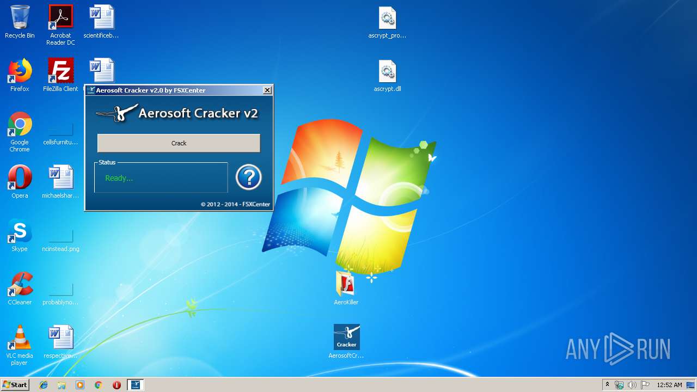Open the network tray icon
This screenshot has width=697, height=392.
pyautogui.click(x=619, y=385)
